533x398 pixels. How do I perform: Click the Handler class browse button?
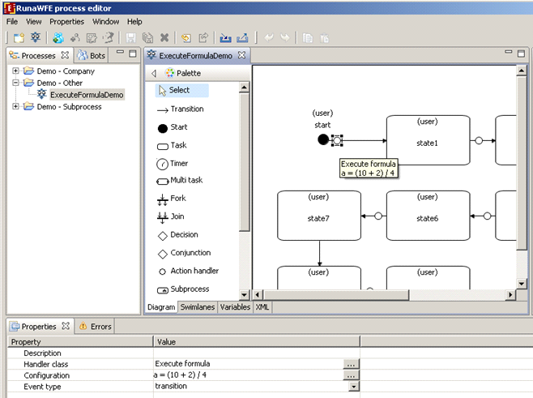(x=350, y=364)
